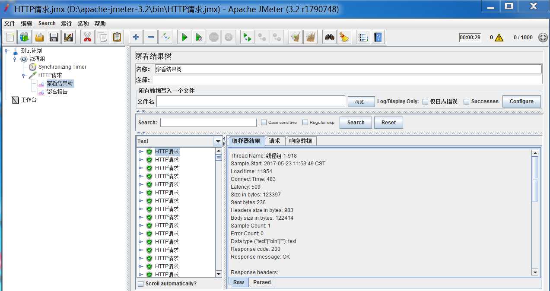Switch to the 请求 tab
Viewport: 550px width, 291px height.
275,141
